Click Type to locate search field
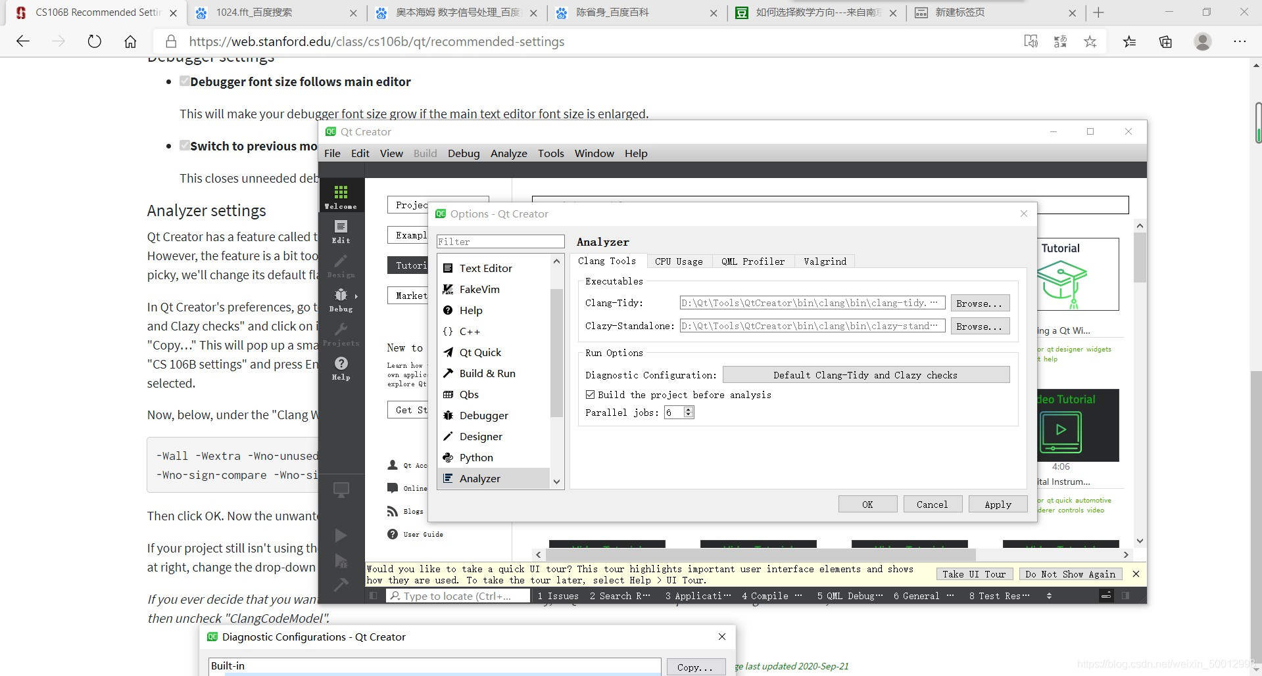Viewport: 1262px width, 676px height. [x=458, y=596]
